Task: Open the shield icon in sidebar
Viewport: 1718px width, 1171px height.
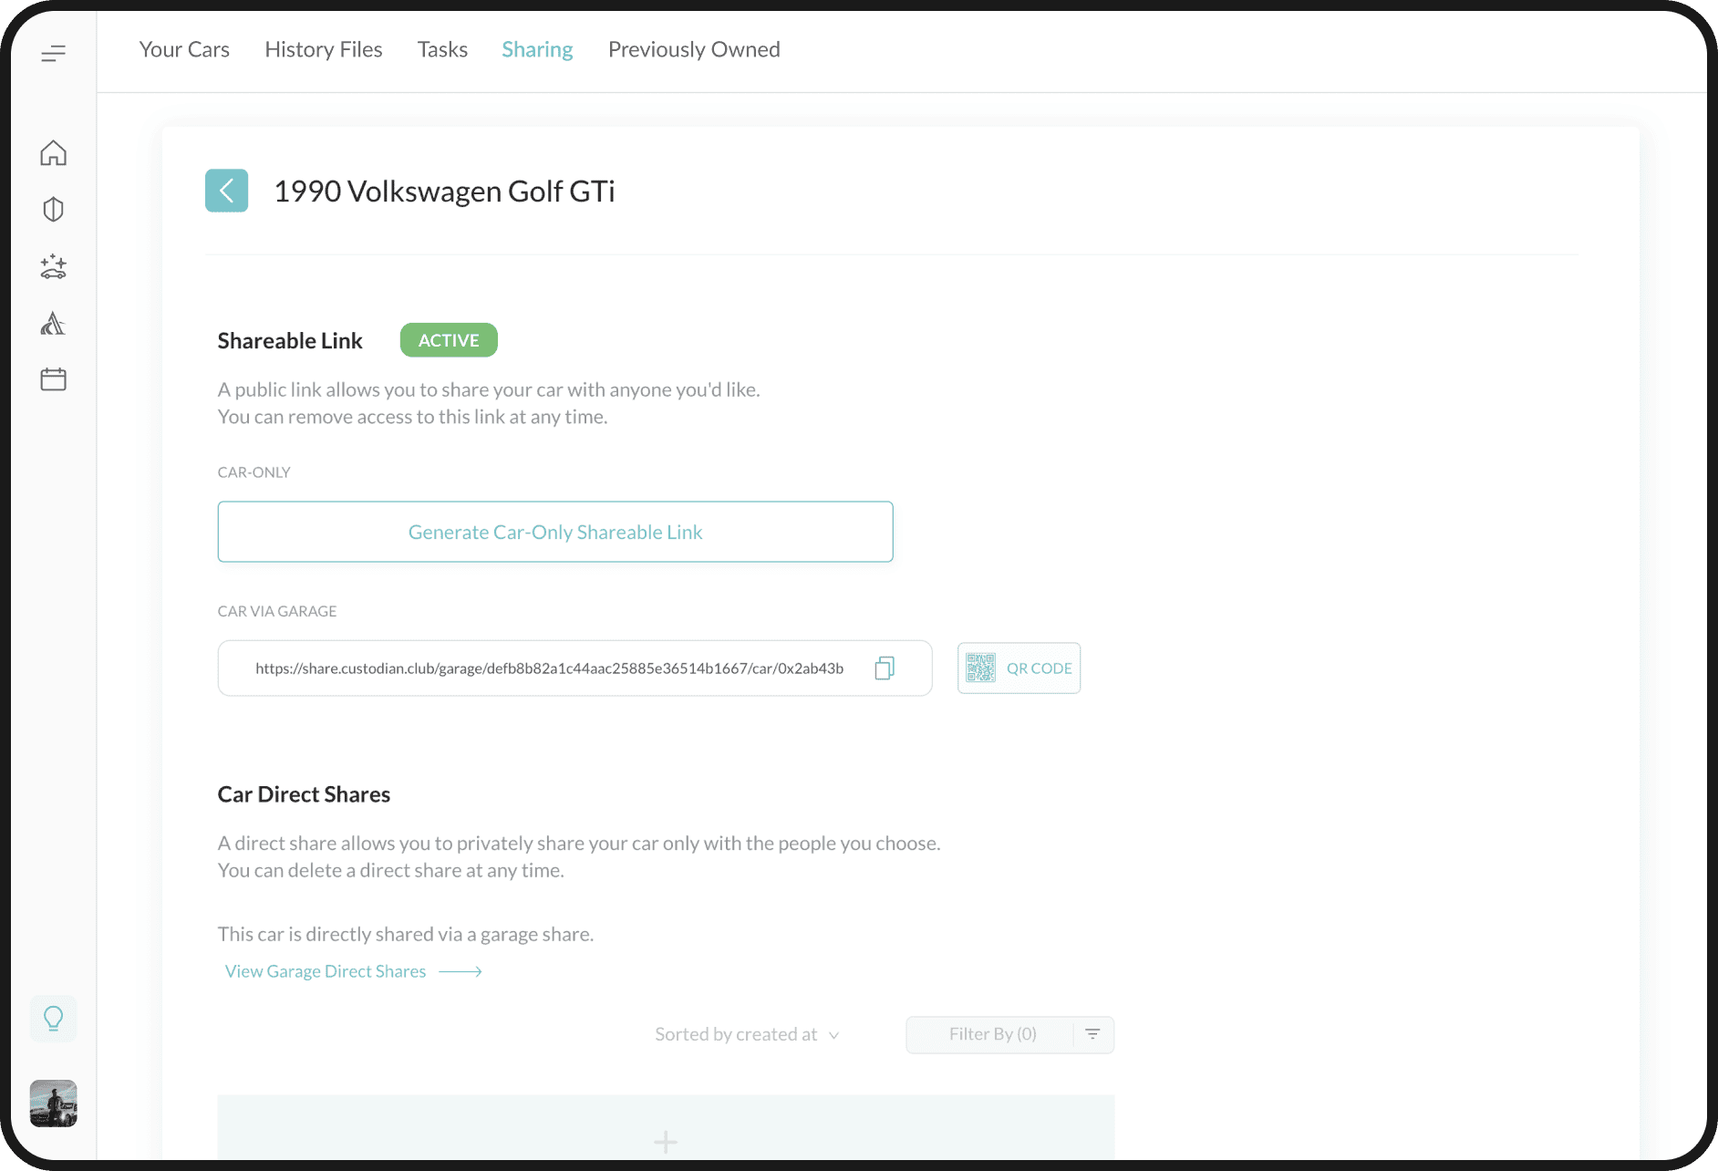Action: point(54,210)
